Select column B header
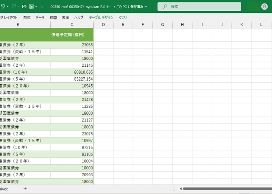272x194 pixels. click(25, 25)
